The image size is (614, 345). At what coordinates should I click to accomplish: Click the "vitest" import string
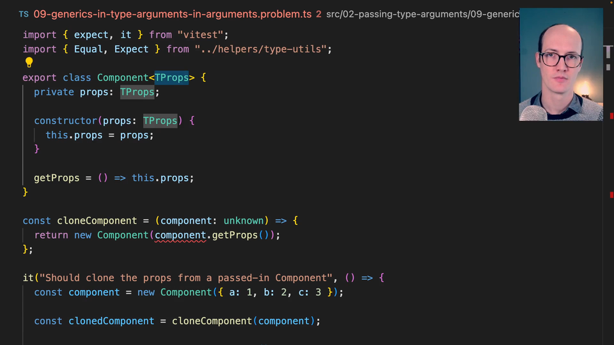[x=203, y=34]
